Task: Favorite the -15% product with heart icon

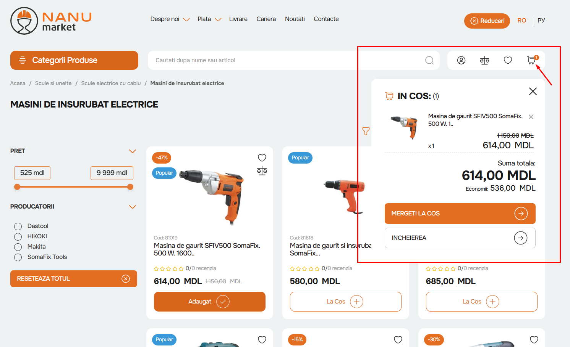Action: (398, 339)
